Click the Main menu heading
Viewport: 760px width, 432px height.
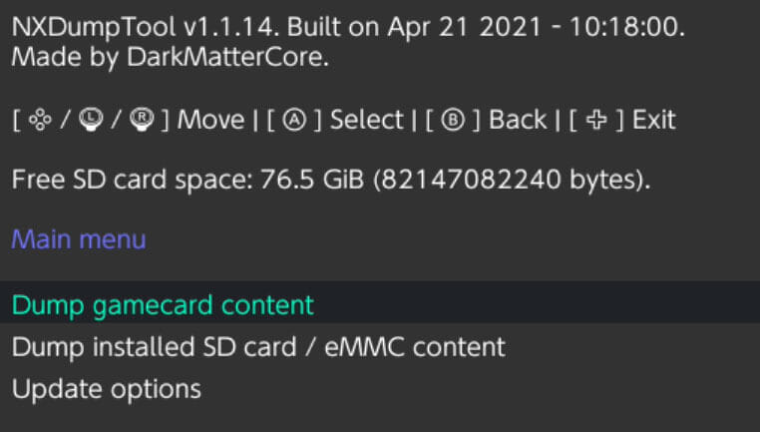coord(79,239)
